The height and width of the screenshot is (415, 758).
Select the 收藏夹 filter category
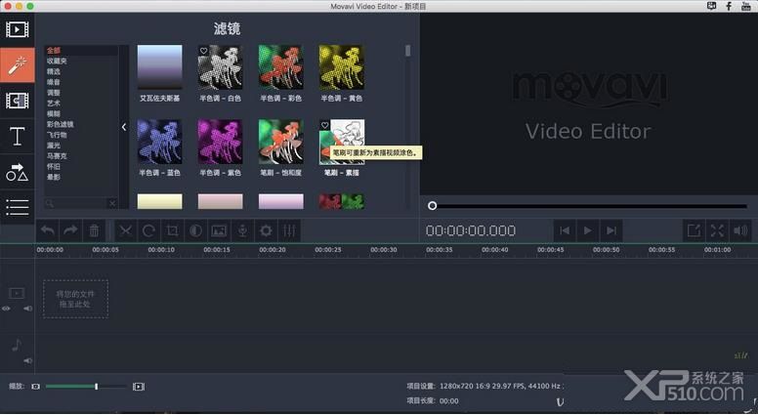point(57,61)
